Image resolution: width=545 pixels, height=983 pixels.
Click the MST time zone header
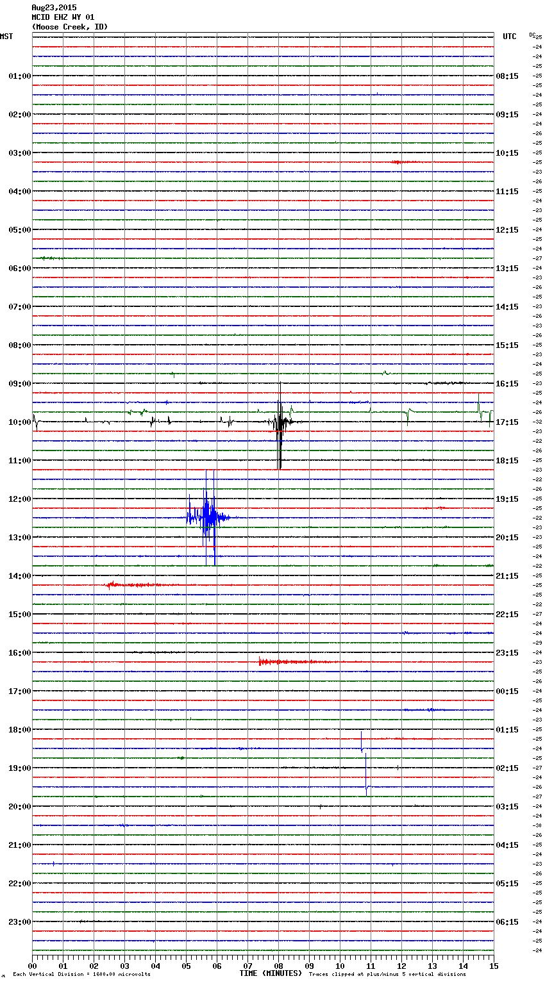pos(6,37)
